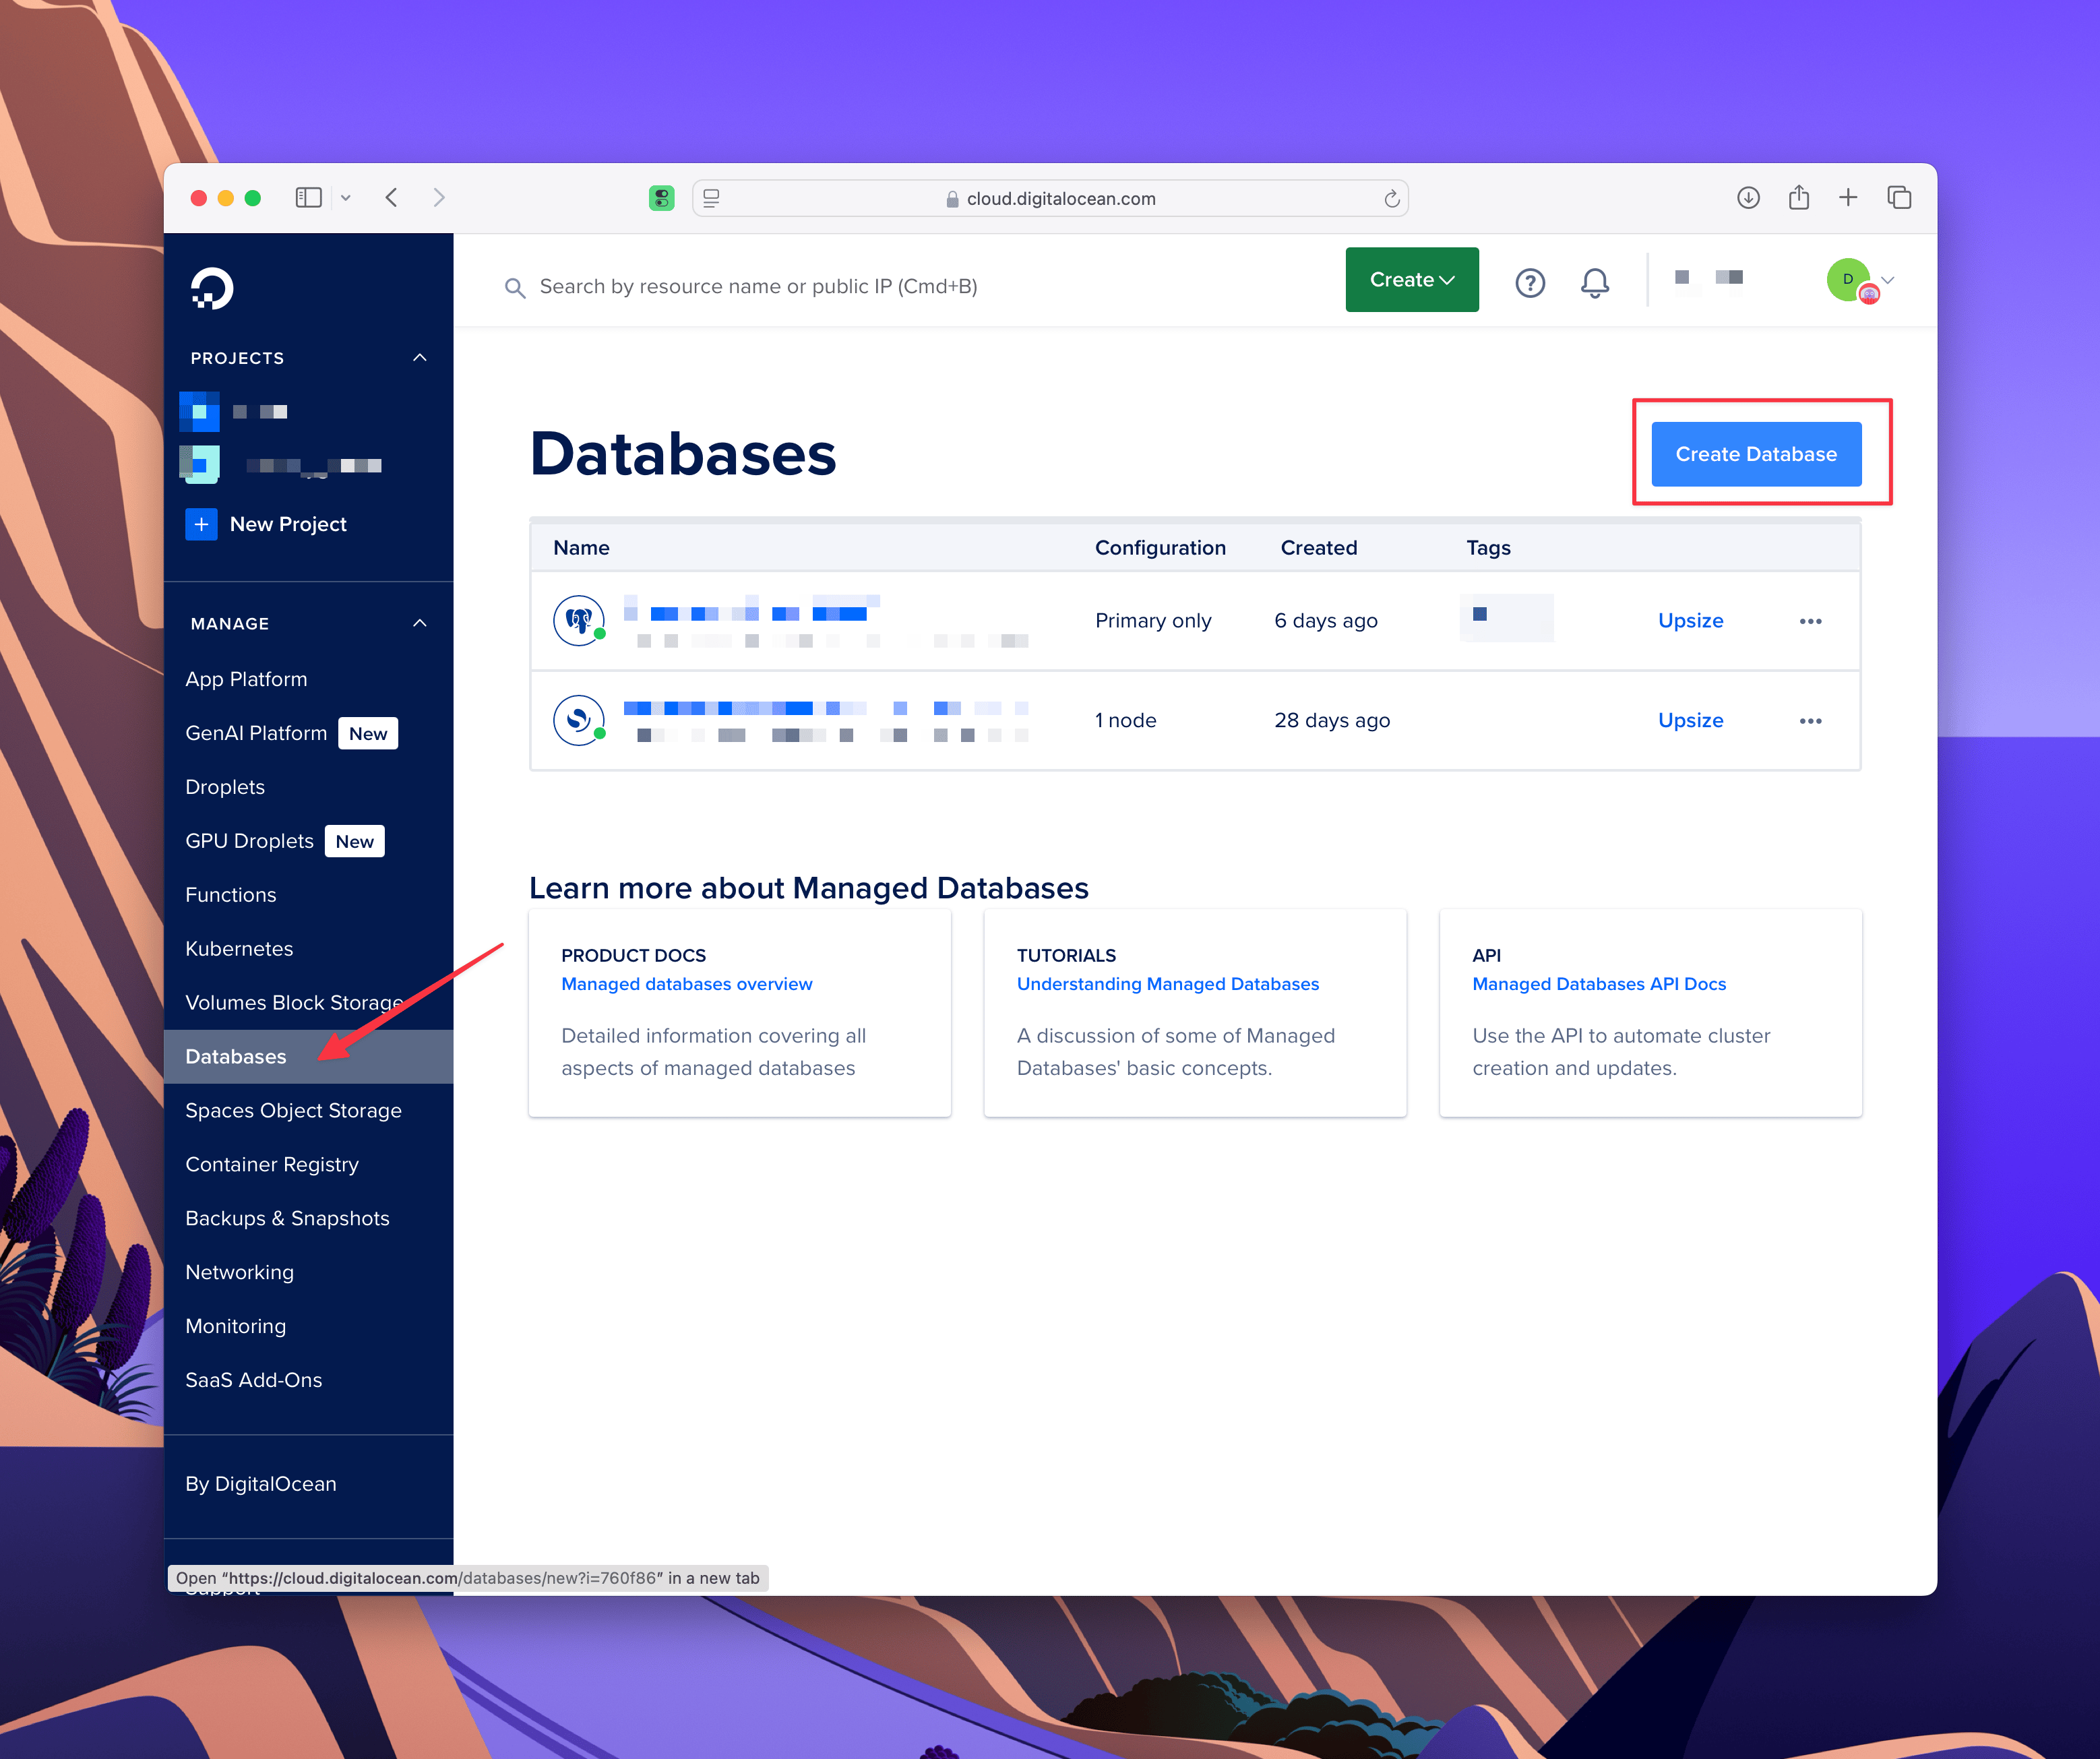The height and width of the screenshot is (1759, 2100).
Task: Click the team name next to the bell
Action: (1709, 279)
